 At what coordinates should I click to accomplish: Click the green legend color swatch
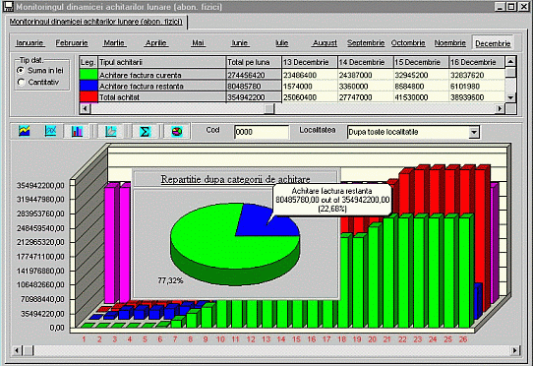point(89,75)
